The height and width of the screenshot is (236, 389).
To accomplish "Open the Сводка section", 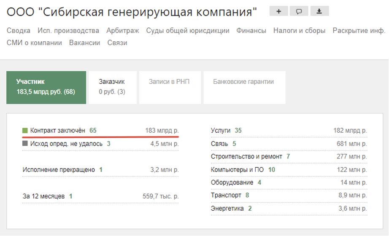I will click(19, 30).
